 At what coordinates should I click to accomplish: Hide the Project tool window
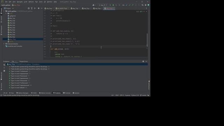click(x=42, y=8)
